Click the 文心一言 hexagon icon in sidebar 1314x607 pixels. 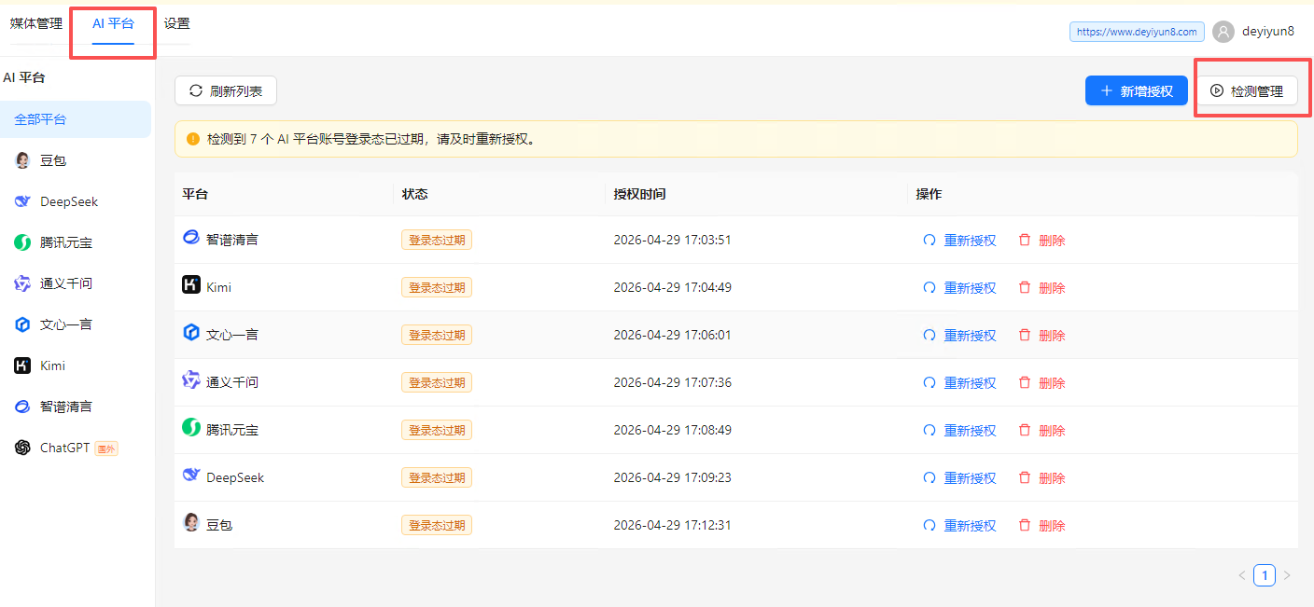click(22, 324)
